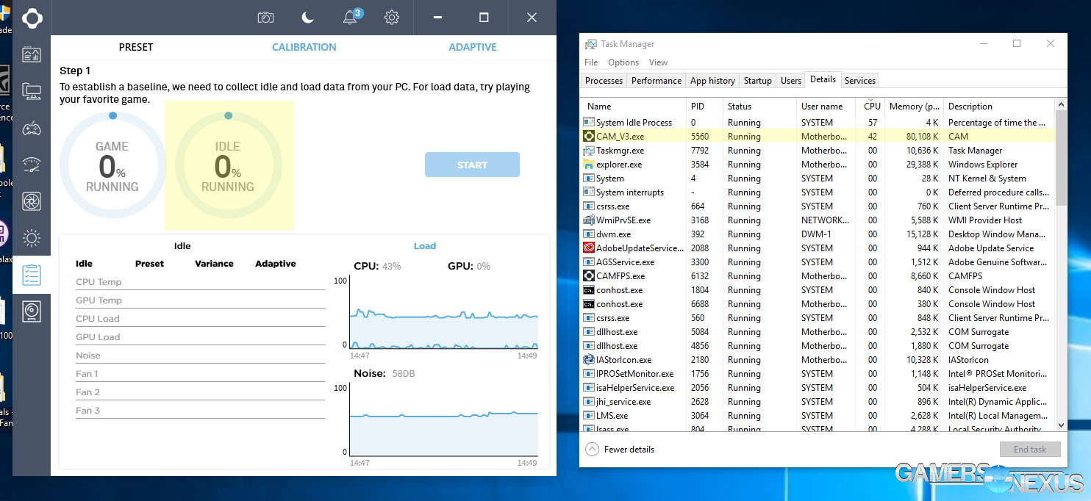Click the NZXT CAM logo icon

pos(32,18)
